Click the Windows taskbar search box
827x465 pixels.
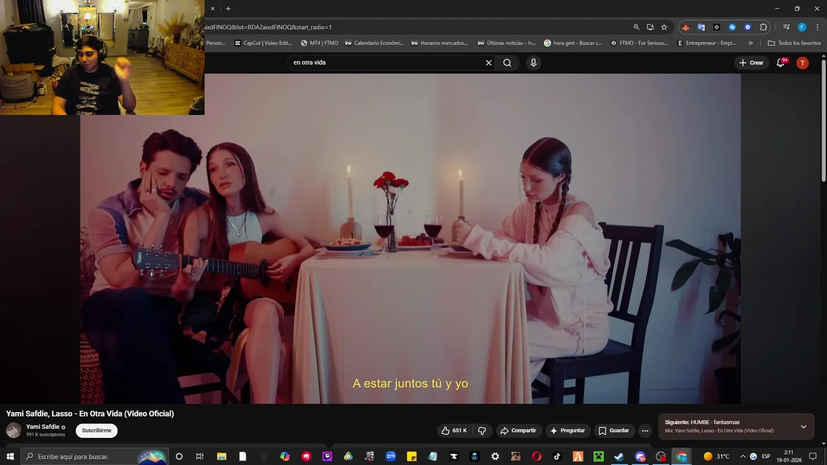click(x=95, y=457)
